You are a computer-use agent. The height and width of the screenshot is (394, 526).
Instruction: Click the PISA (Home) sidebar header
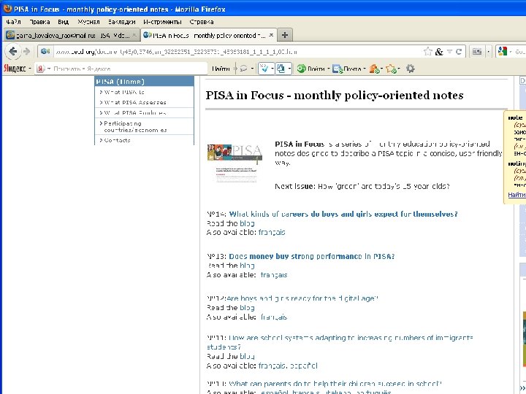pyautogui.click(x=144, y=82)
